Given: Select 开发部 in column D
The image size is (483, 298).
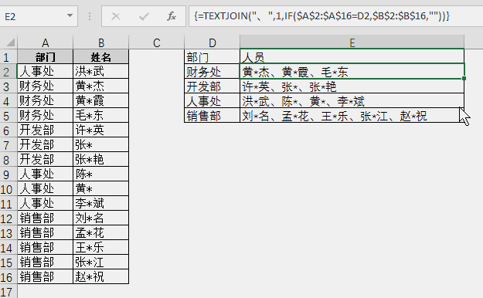Looking at the screenshot, I should (212, 86).
